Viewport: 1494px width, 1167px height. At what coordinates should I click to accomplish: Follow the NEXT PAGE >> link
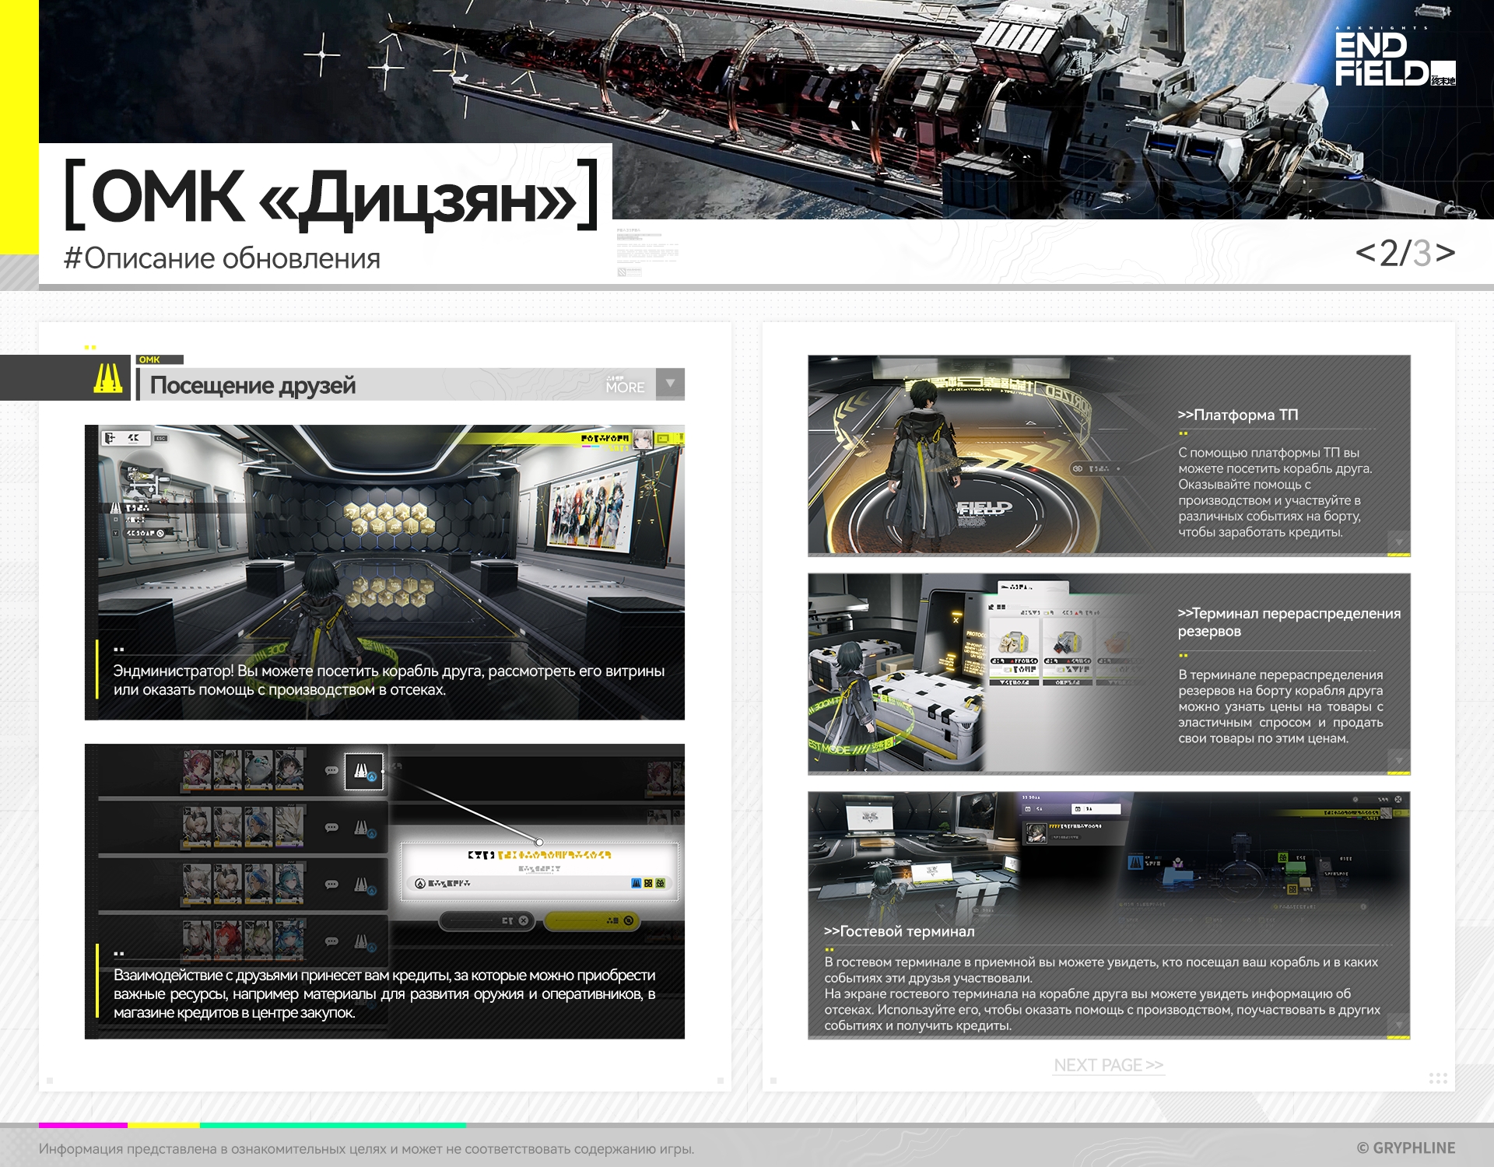pos(1108,1065)
